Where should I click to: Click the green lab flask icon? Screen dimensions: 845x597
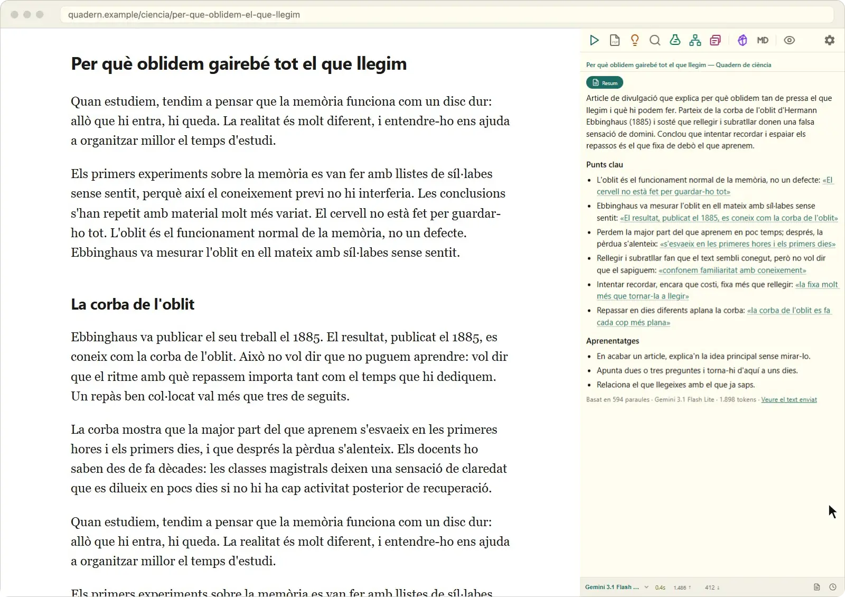point(675,40)
